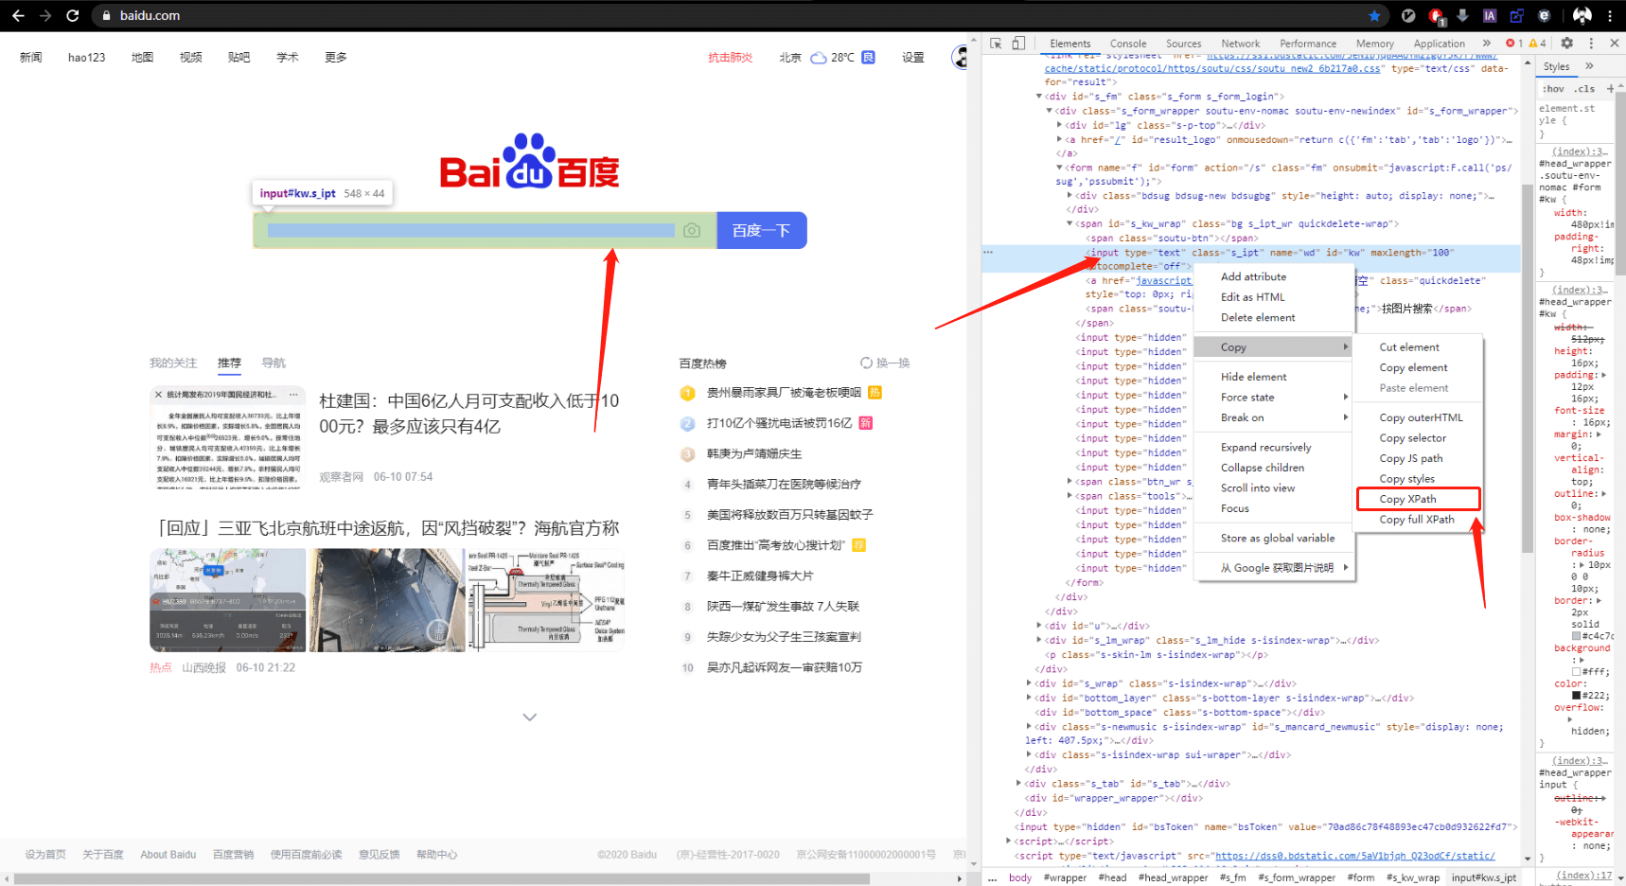This screenshot has width=1626, height=886.
Task: Click the browser forward arrow
Action: click(45, 15)
